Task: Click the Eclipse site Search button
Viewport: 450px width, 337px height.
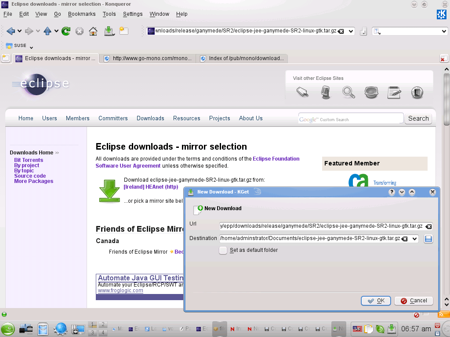Action: (418, 118)
